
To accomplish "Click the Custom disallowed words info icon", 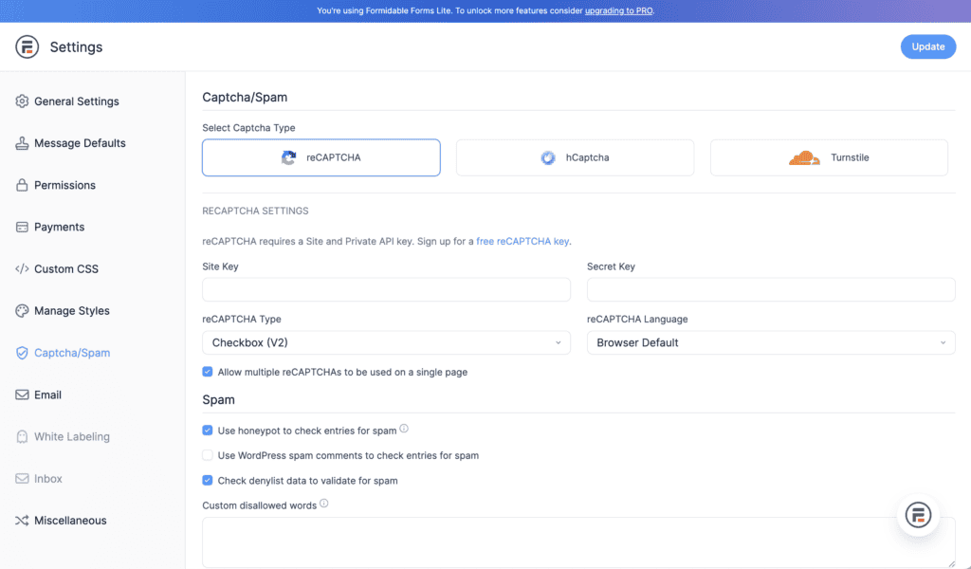I will (324, 504).
